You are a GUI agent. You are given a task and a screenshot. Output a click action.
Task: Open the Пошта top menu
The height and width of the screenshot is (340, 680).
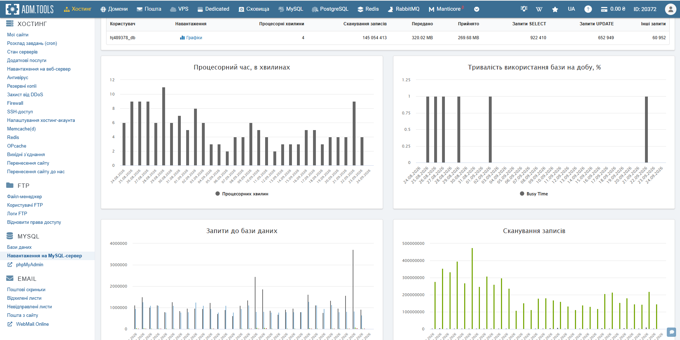(149, 9)
